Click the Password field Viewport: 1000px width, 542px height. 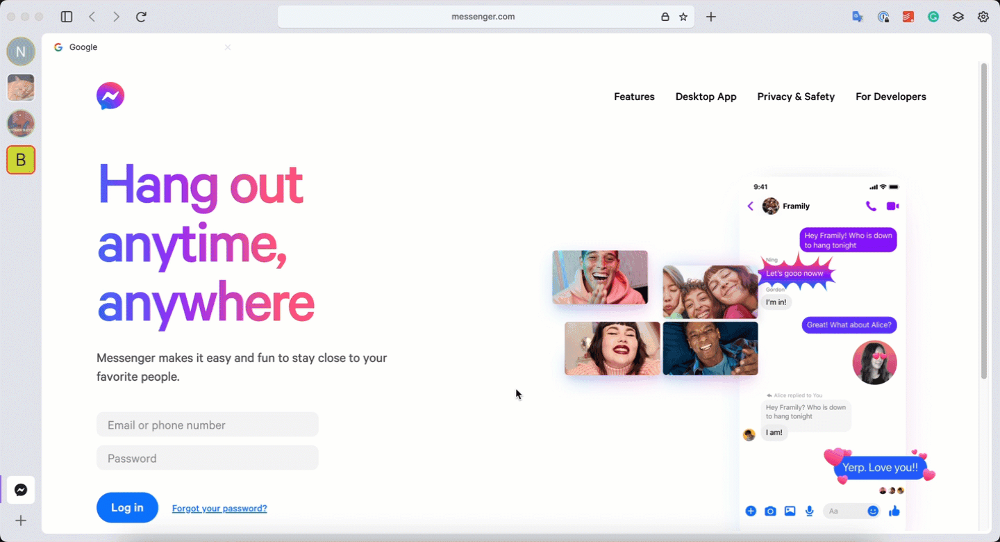point(208,458)
